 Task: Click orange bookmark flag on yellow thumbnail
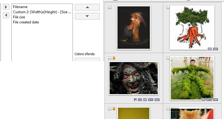pos(114,109)
